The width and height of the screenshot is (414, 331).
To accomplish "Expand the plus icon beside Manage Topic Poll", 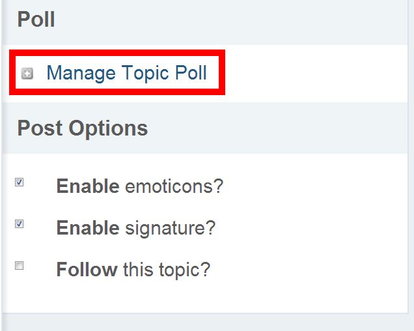I will tap(27, 73).
